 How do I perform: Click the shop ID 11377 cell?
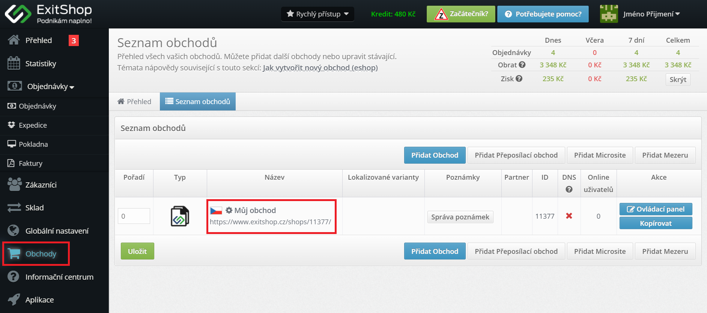coord(545,216)
